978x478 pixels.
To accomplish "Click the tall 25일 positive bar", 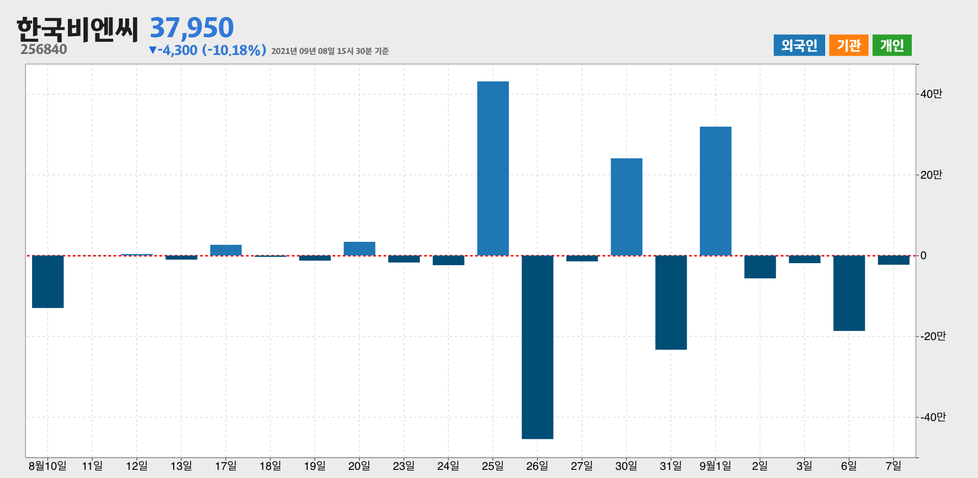I will pyautogui.click(x=493, y=168).
